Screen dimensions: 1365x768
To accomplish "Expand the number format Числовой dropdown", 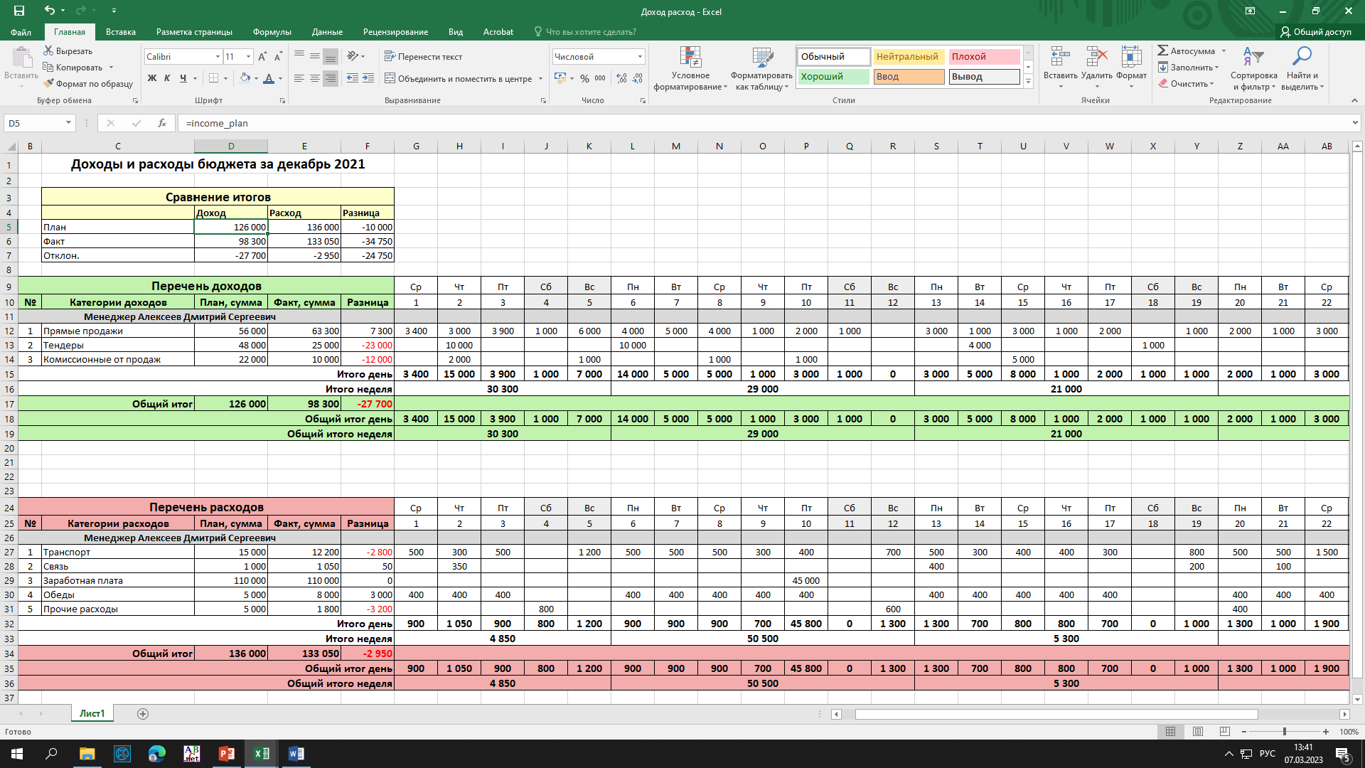I will [640, 57].
